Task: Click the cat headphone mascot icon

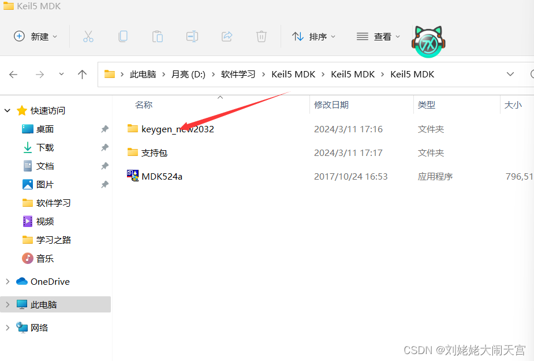Action: (428, 42)
